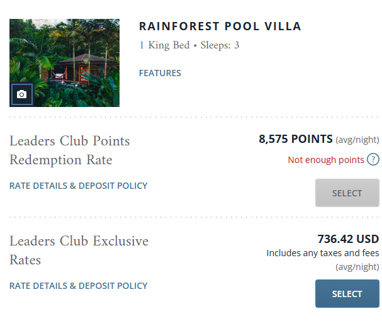Image resolution: width=382 pixels, height=321 pixels.
Task: Click the Leaders Club Points Redemption Rate heading
Action: (x=70, y=150)
